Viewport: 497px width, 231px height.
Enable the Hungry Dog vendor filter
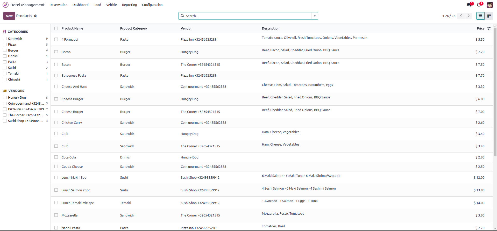[5, 98]
